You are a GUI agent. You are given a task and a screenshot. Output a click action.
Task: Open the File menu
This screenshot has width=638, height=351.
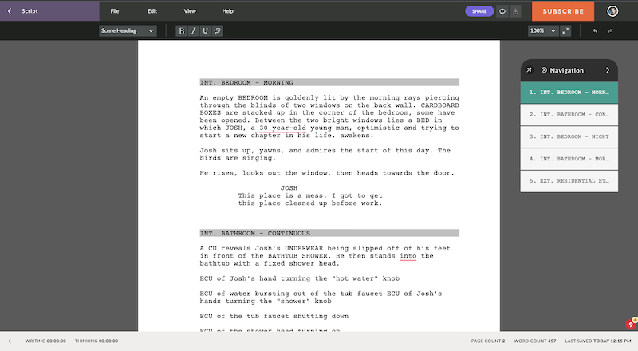pos(115,11)
